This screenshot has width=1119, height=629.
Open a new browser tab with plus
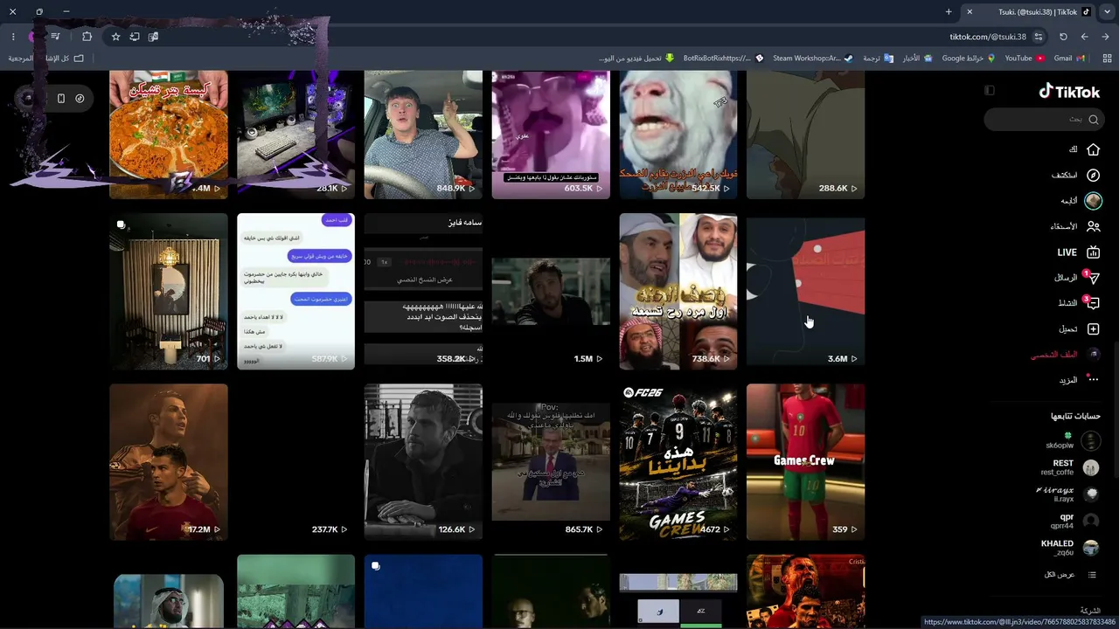pos(949,12)
